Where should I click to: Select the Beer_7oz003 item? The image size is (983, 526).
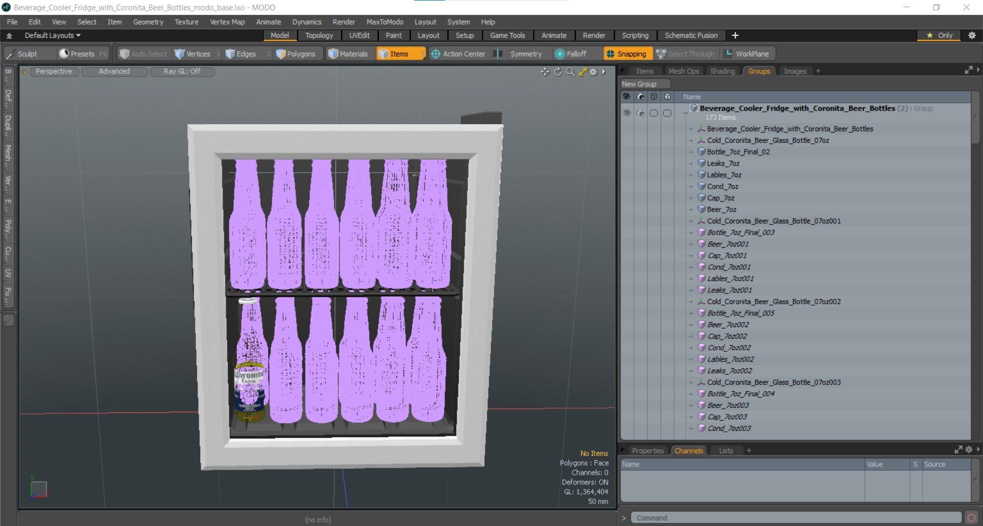pyautogui.click(x=728, y=405)
